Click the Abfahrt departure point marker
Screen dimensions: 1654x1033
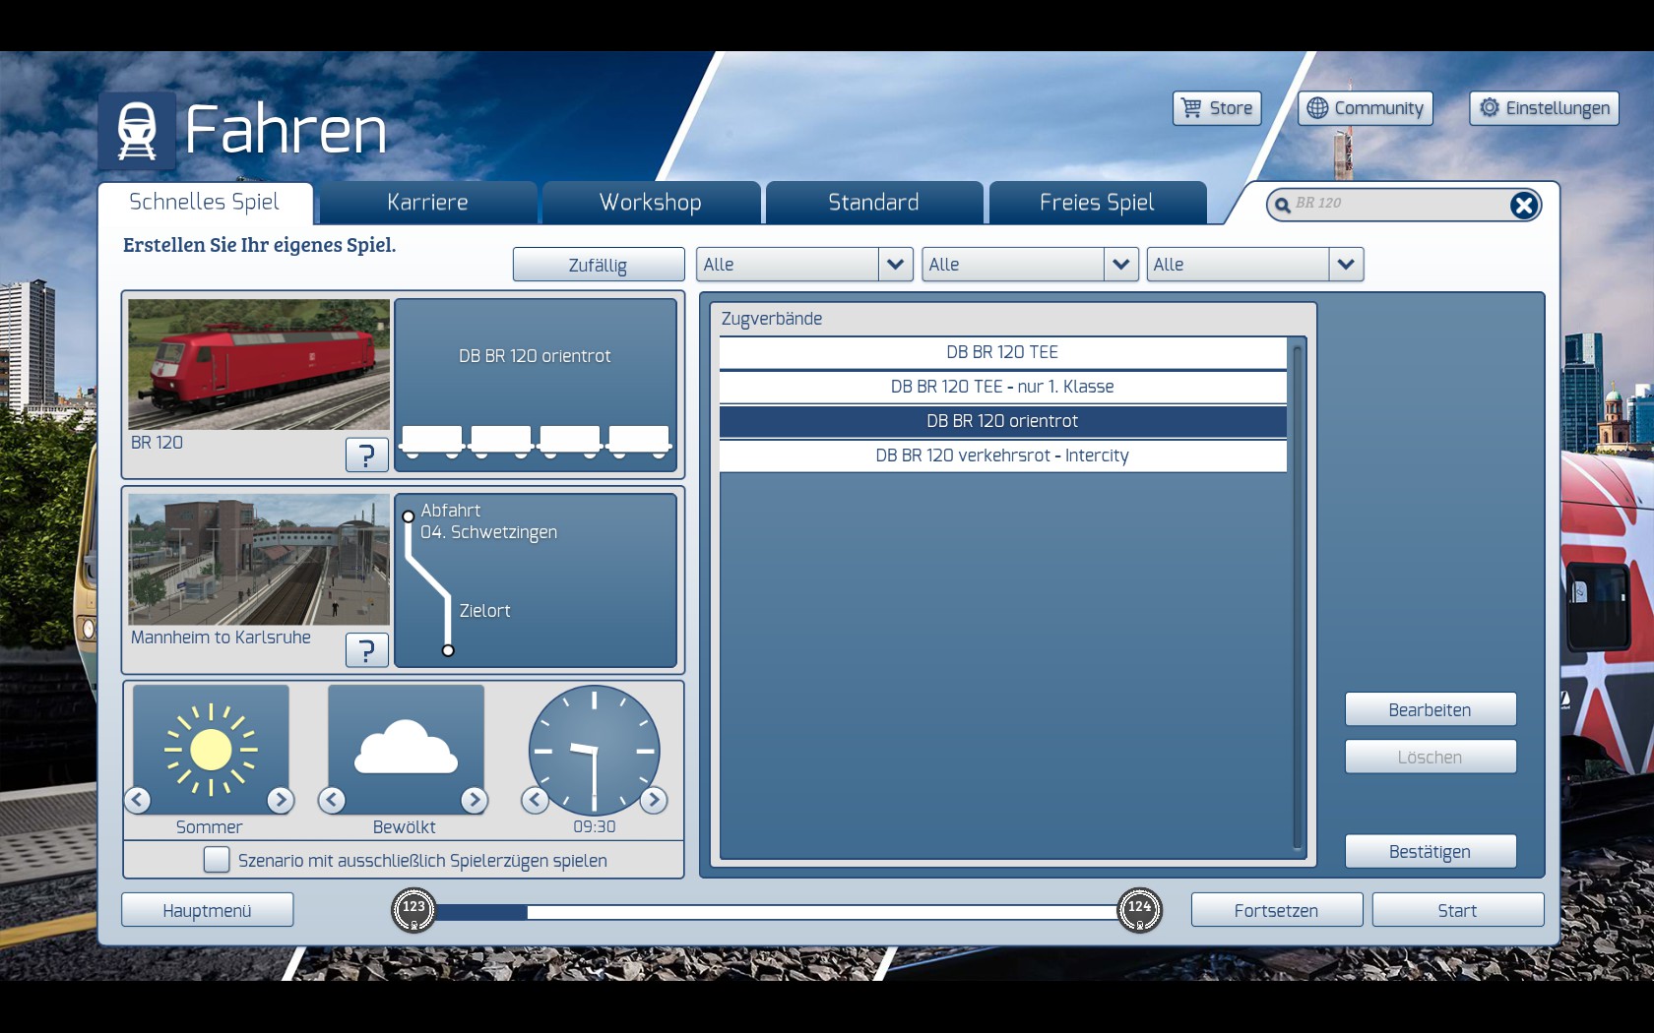coord(408,516)
